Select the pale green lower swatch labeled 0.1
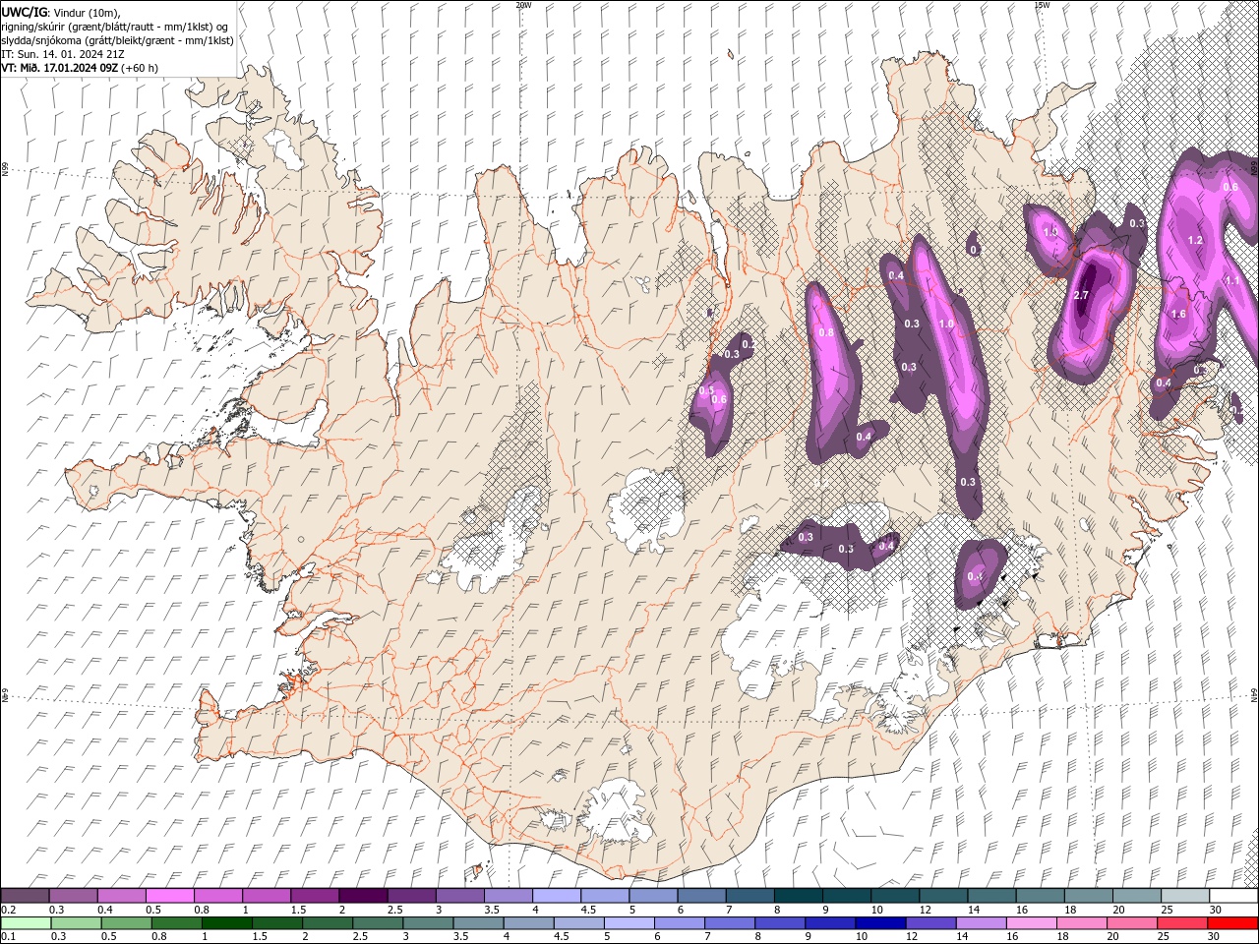1259x944 pixels. pos(26,923)
